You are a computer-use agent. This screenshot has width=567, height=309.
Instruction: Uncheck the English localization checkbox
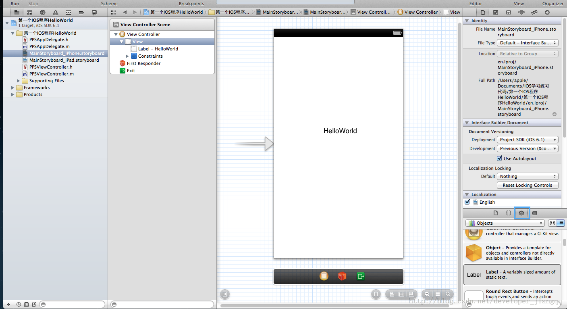(467, 202)
